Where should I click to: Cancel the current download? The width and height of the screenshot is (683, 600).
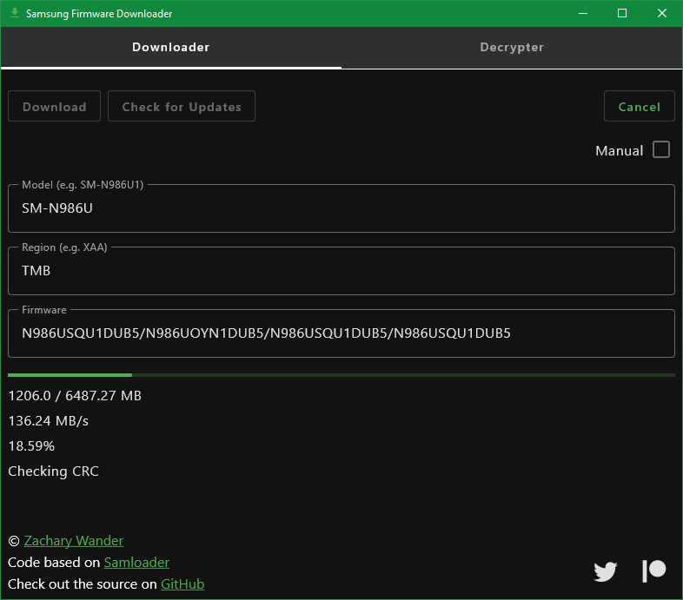639,106
